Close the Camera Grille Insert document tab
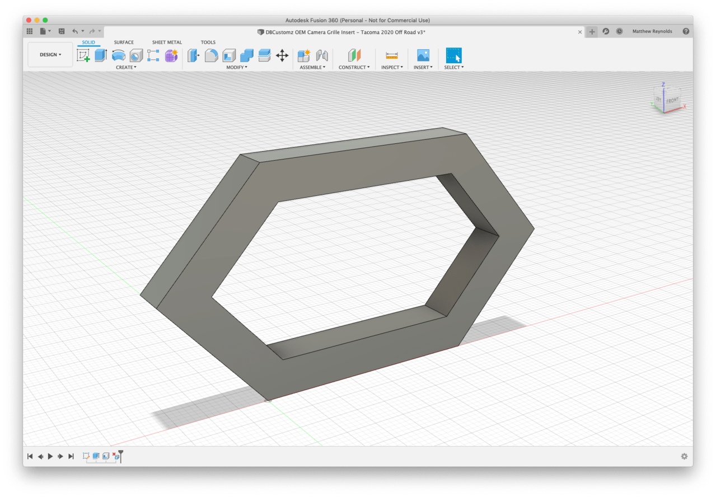The height and width of the screenshot is (497, 716). pos(580,32)
